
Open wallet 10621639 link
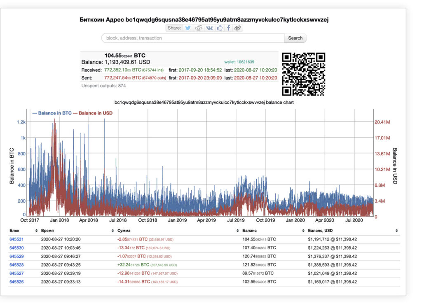click(x=239, y=62)
